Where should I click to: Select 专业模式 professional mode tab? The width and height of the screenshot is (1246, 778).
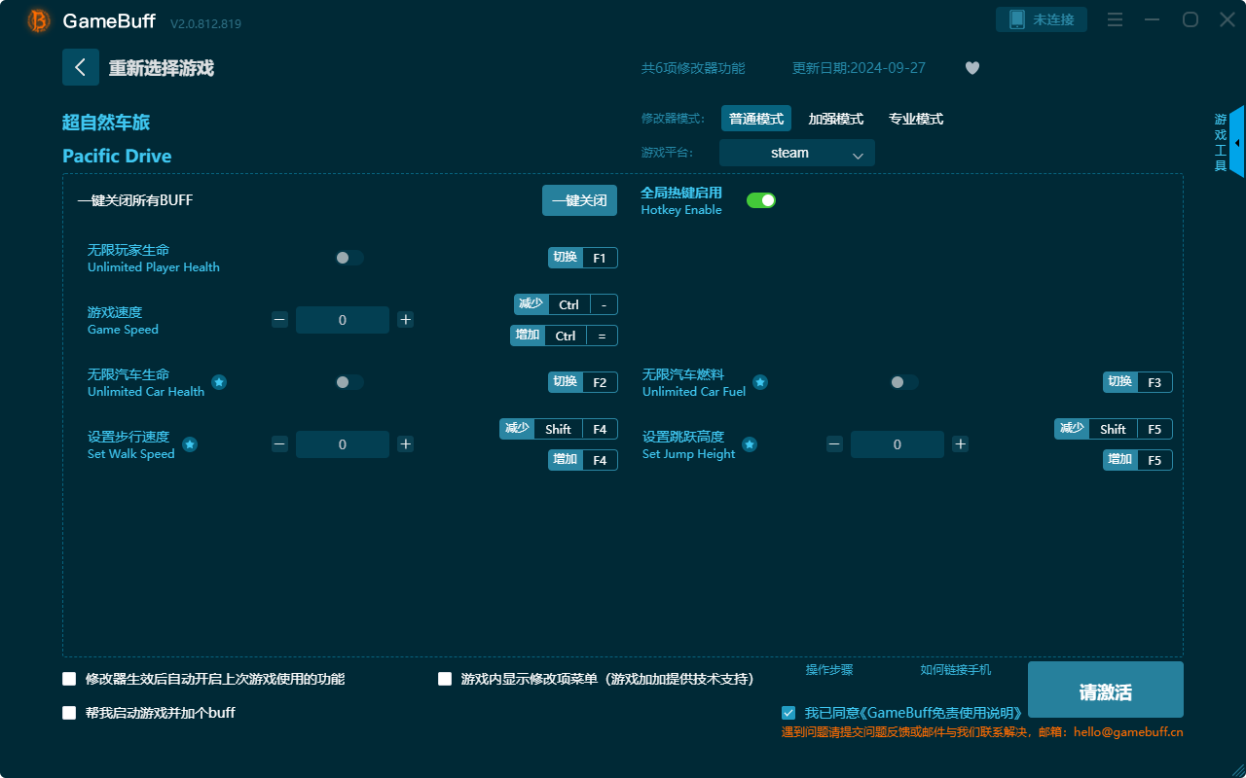pos(915,119)
